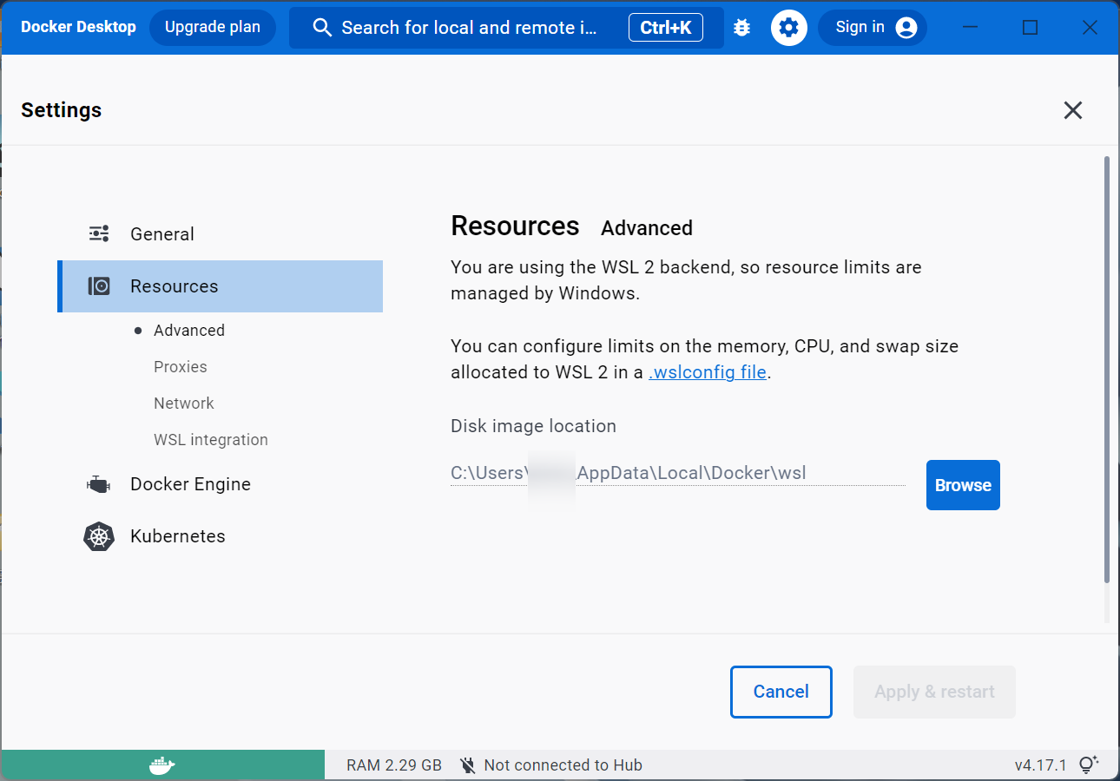Cancel the settings changes

781,692
